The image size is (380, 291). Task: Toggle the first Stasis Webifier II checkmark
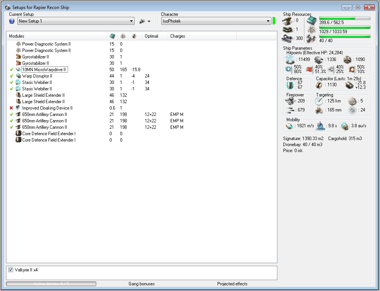click(x=11, y=82)
